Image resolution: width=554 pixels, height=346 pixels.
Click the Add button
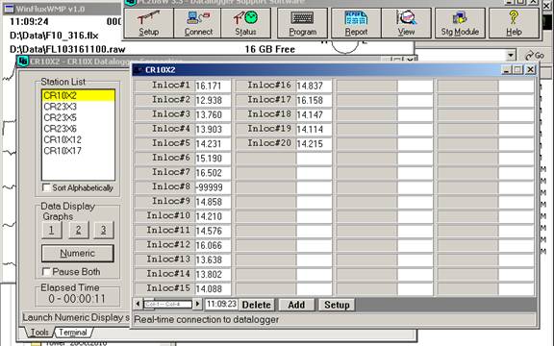click(296, 305)
